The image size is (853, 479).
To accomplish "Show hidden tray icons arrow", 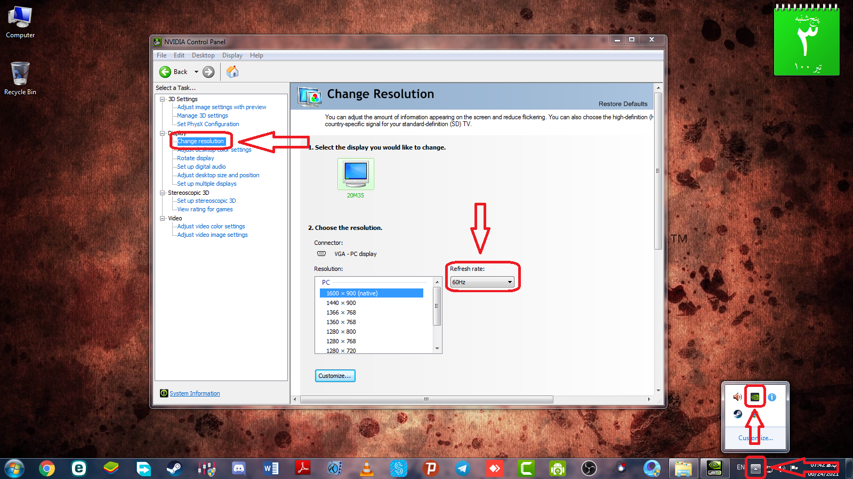I will click(755, 468).
